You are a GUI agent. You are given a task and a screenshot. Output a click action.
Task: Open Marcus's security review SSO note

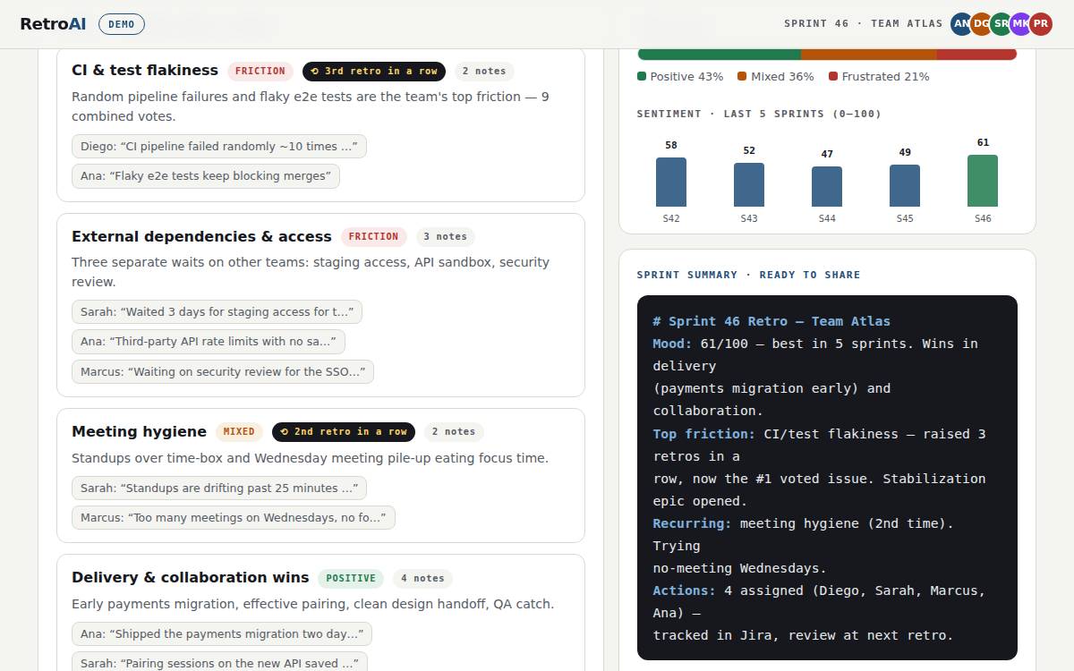click(223, 371)
